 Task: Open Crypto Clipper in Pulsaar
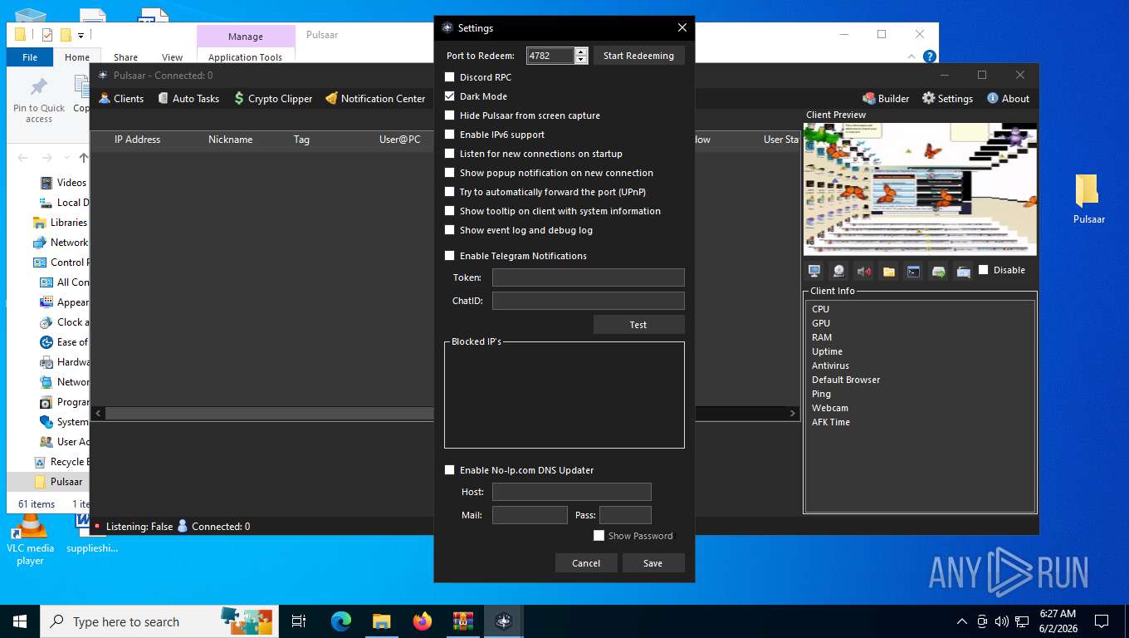click(273, 98)
